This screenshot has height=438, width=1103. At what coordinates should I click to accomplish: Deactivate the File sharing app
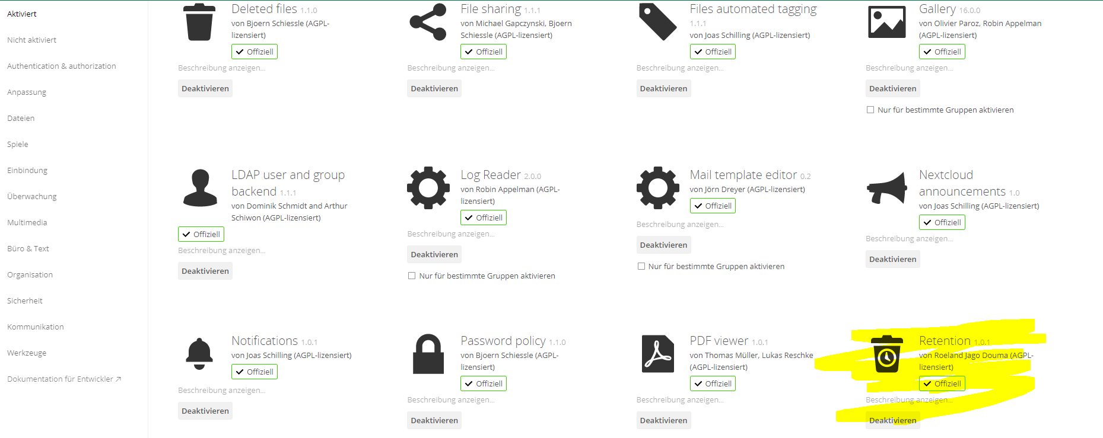pyautogui.click(x=434, y=88)
